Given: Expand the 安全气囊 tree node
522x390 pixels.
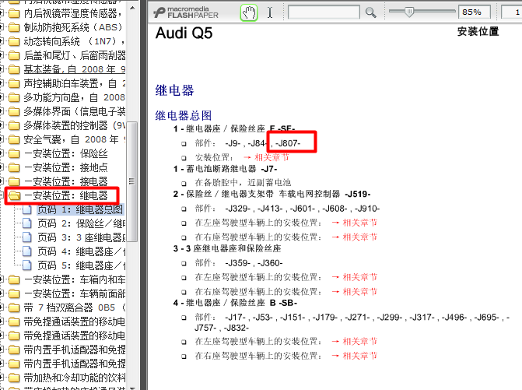Looking at the screenshot, I should (x=2, y=139).
